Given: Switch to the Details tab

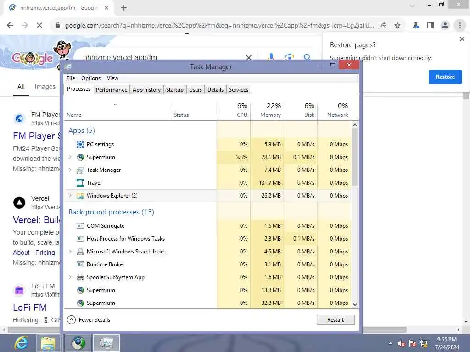Looking at the screenshot, I should coord(216,90).
